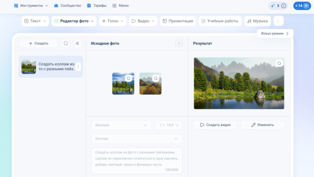Expand the Голос category dropdown
The height and width of the screenshot is (177, 314).
pos(113,21)
